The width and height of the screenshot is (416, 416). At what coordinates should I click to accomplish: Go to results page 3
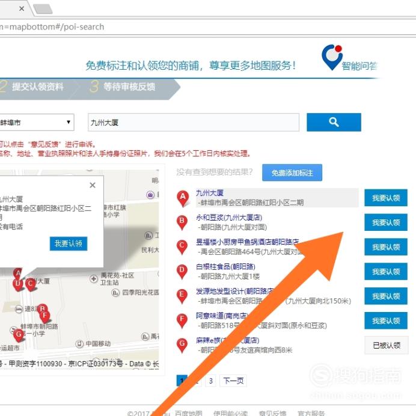210,381
